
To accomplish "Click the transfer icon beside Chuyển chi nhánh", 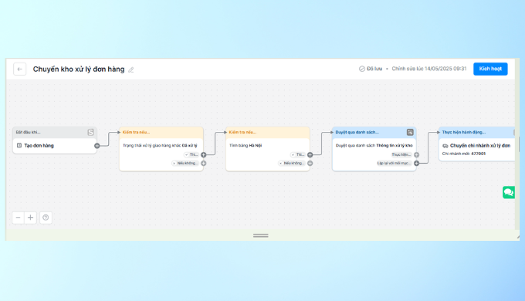I will [x=445, y=146].
